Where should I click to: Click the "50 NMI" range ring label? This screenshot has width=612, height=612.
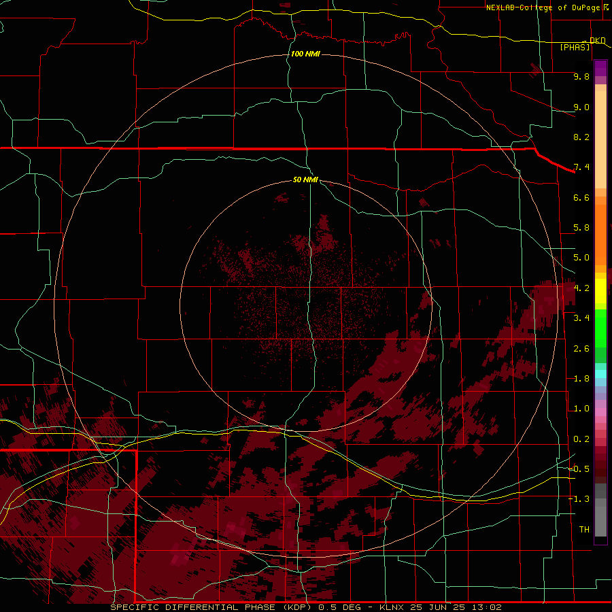pyautogui.click(x=305, y=180)
